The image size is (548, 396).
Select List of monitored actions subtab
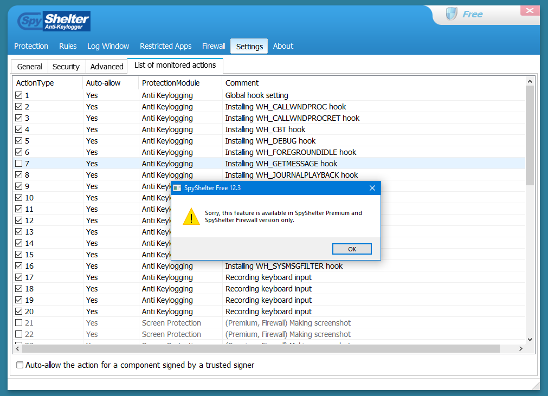click(175, 66)
